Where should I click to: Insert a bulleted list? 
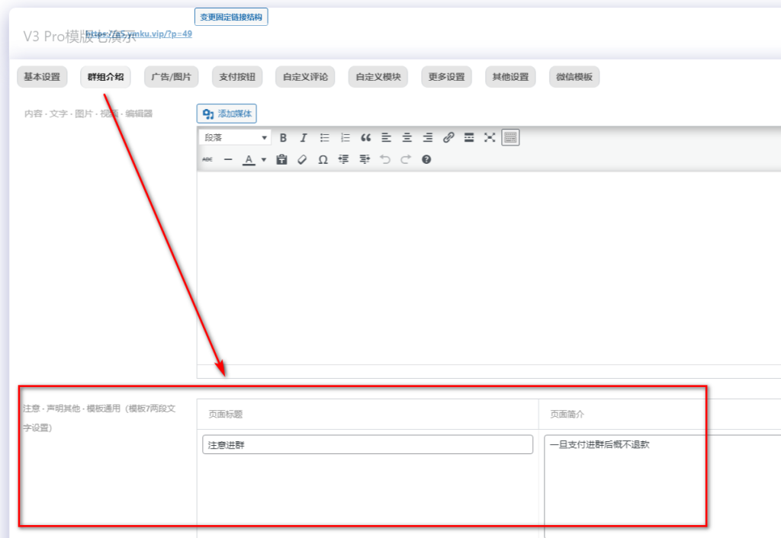click(324, 138)
